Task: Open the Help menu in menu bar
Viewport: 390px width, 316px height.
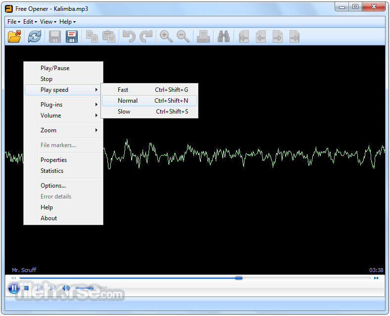Action: tap(67, 22)
